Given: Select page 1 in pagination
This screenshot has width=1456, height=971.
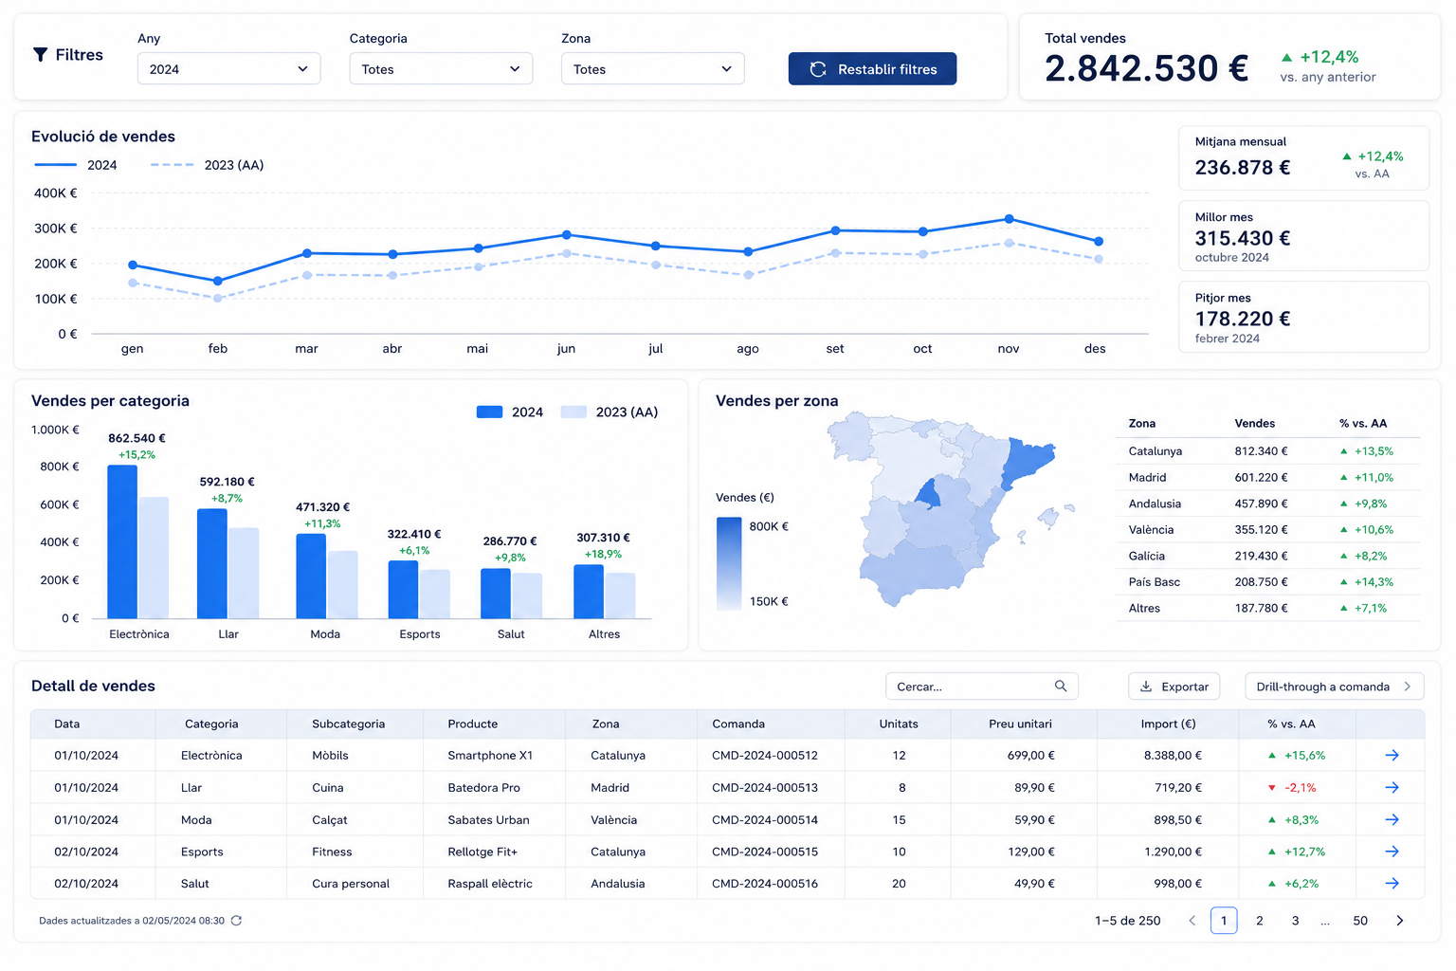Looking at the screenshot, I should click(1224, 921).
